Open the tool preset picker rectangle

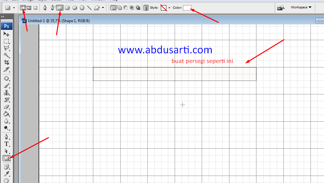click(8, 8)
